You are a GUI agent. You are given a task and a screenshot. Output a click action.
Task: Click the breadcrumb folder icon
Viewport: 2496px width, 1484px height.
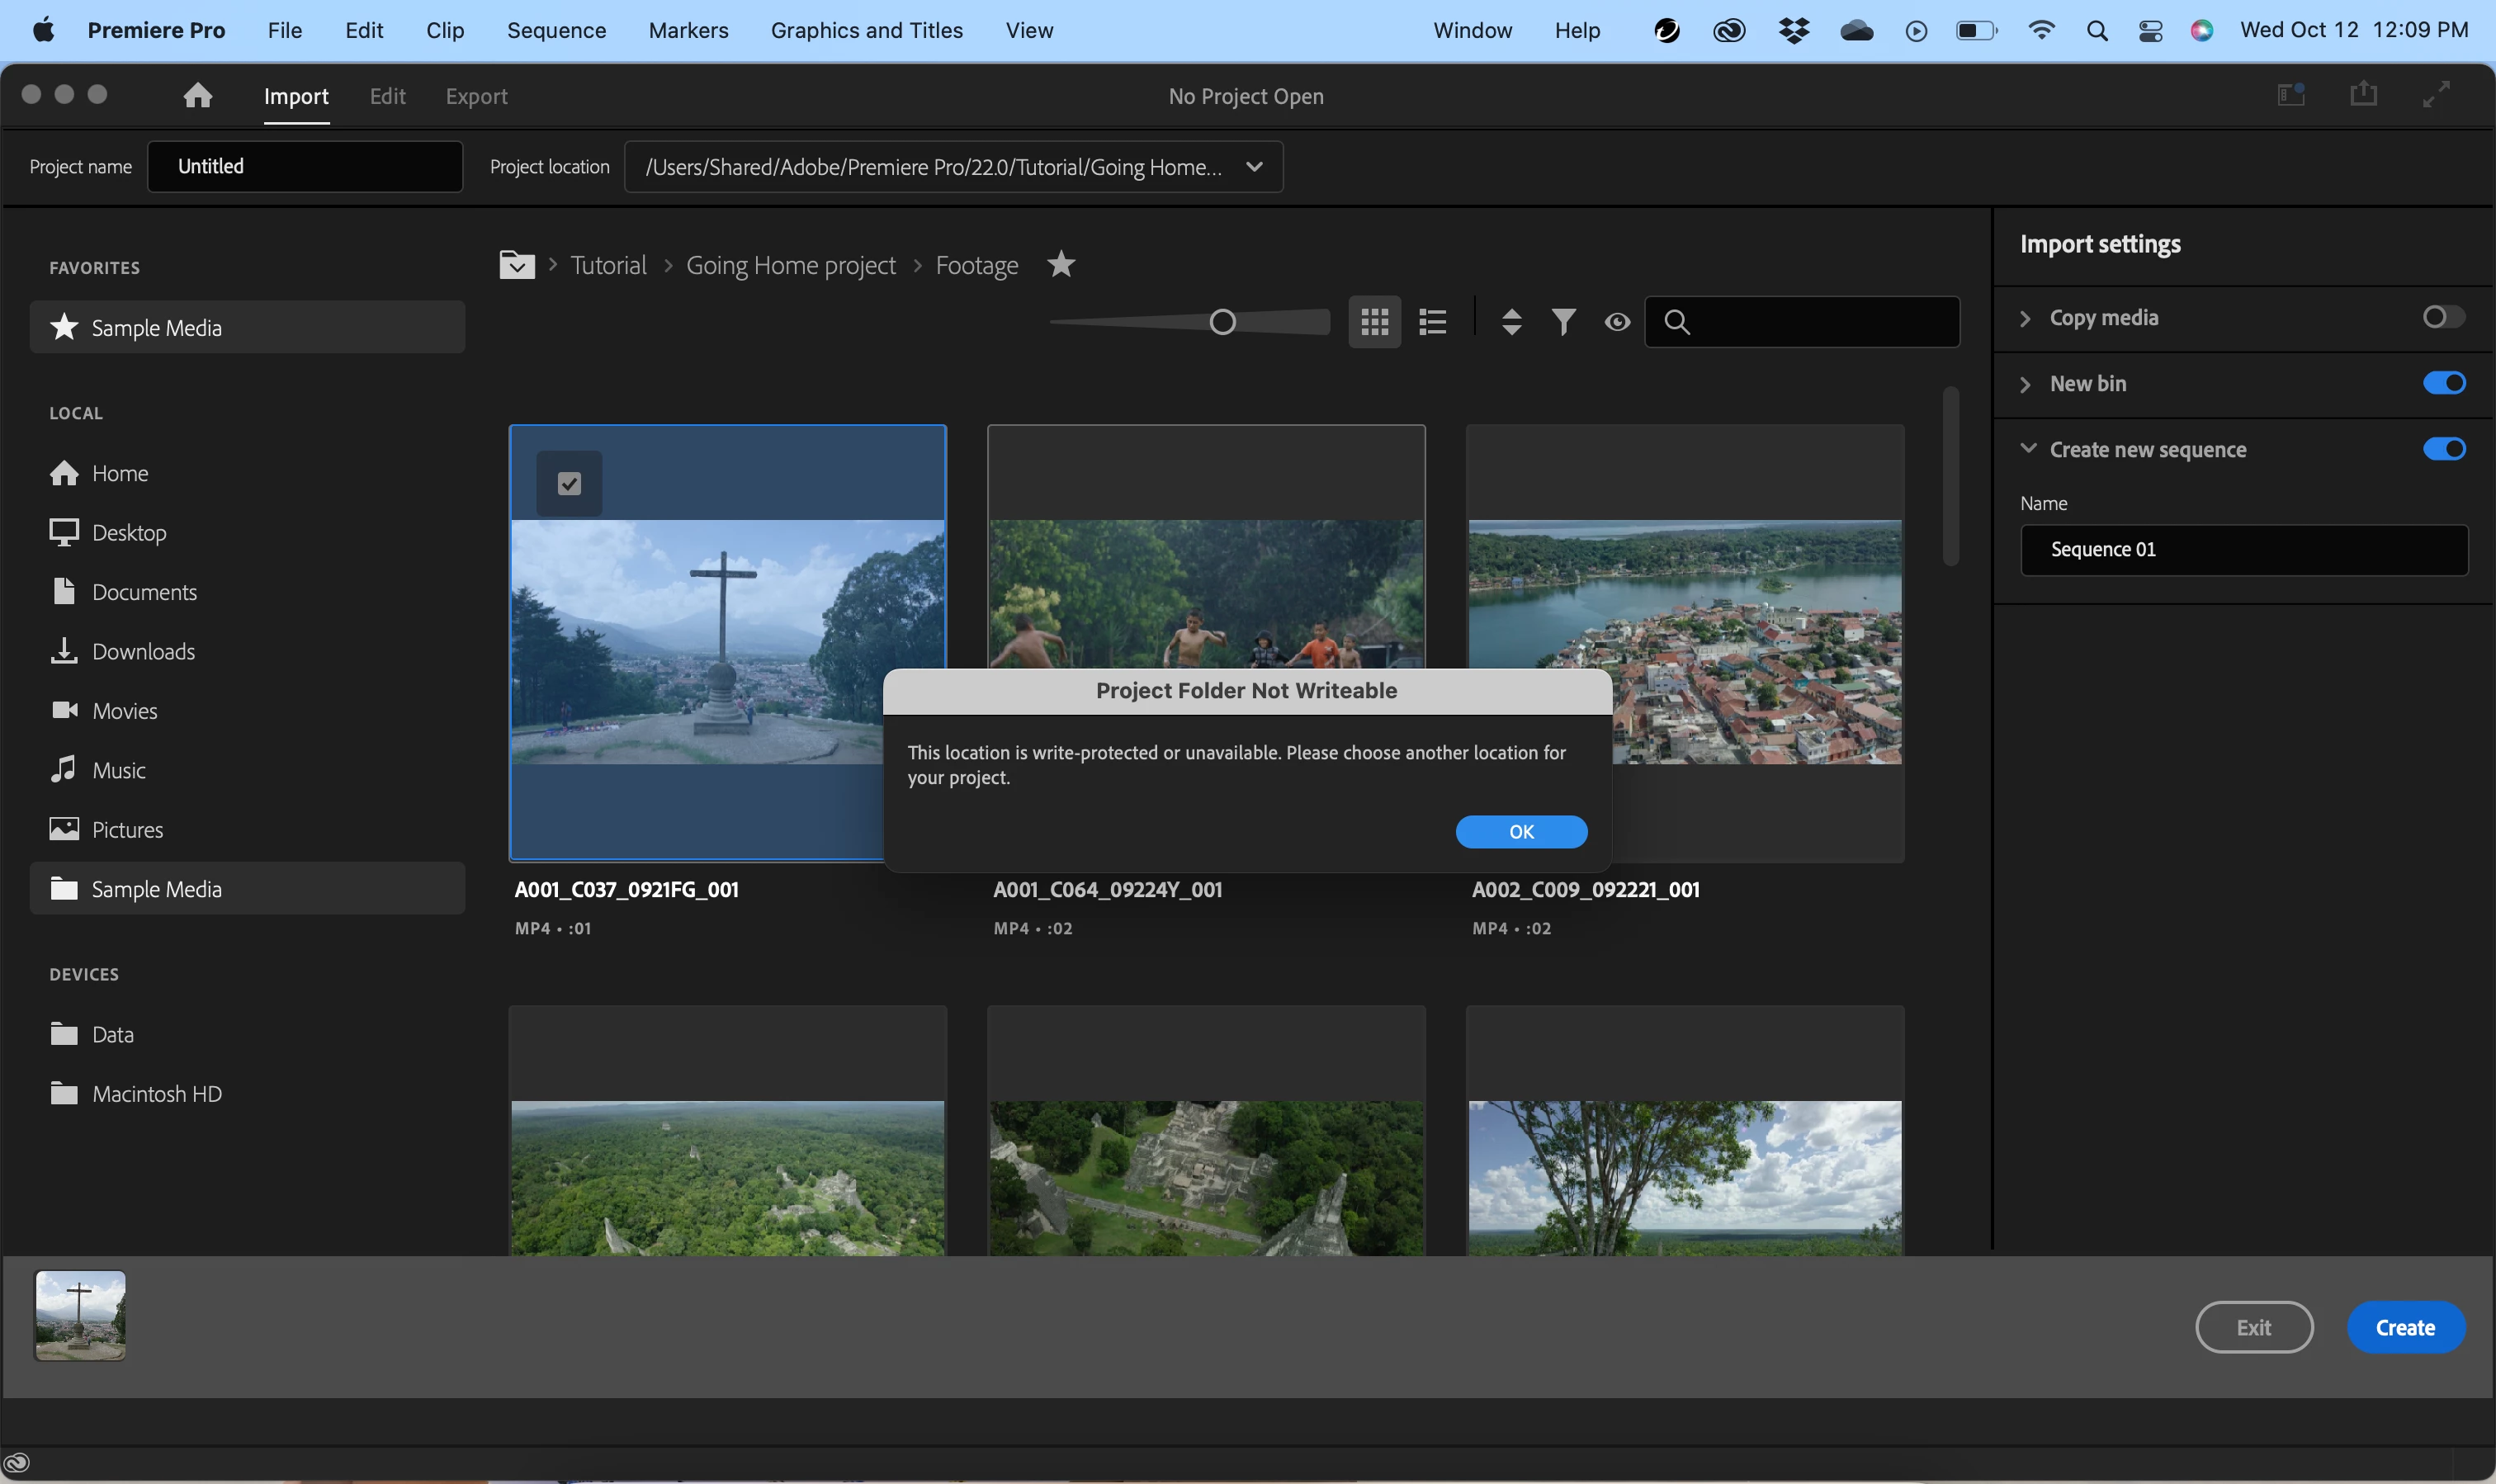tap(517, 265)
